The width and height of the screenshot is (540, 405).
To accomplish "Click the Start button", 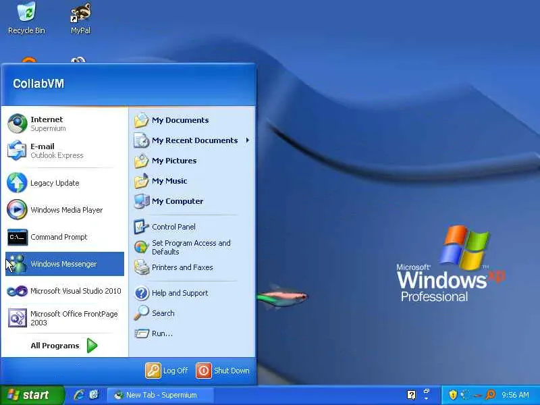I will pyautogui.click(x=32, y=395).
